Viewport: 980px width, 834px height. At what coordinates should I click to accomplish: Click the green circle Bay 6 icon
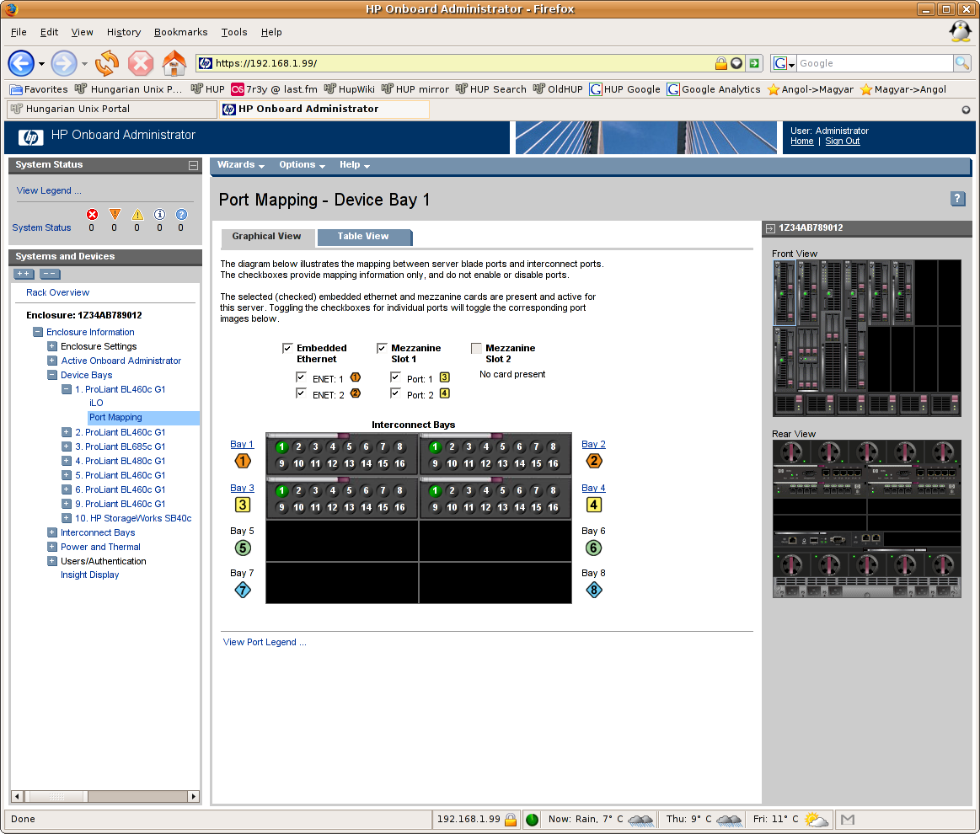click(594, 548)
